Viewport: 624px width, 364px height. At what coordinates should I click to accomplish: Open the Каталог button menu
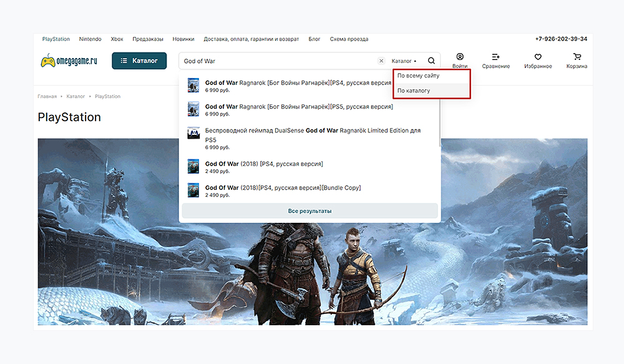point(139,61)
